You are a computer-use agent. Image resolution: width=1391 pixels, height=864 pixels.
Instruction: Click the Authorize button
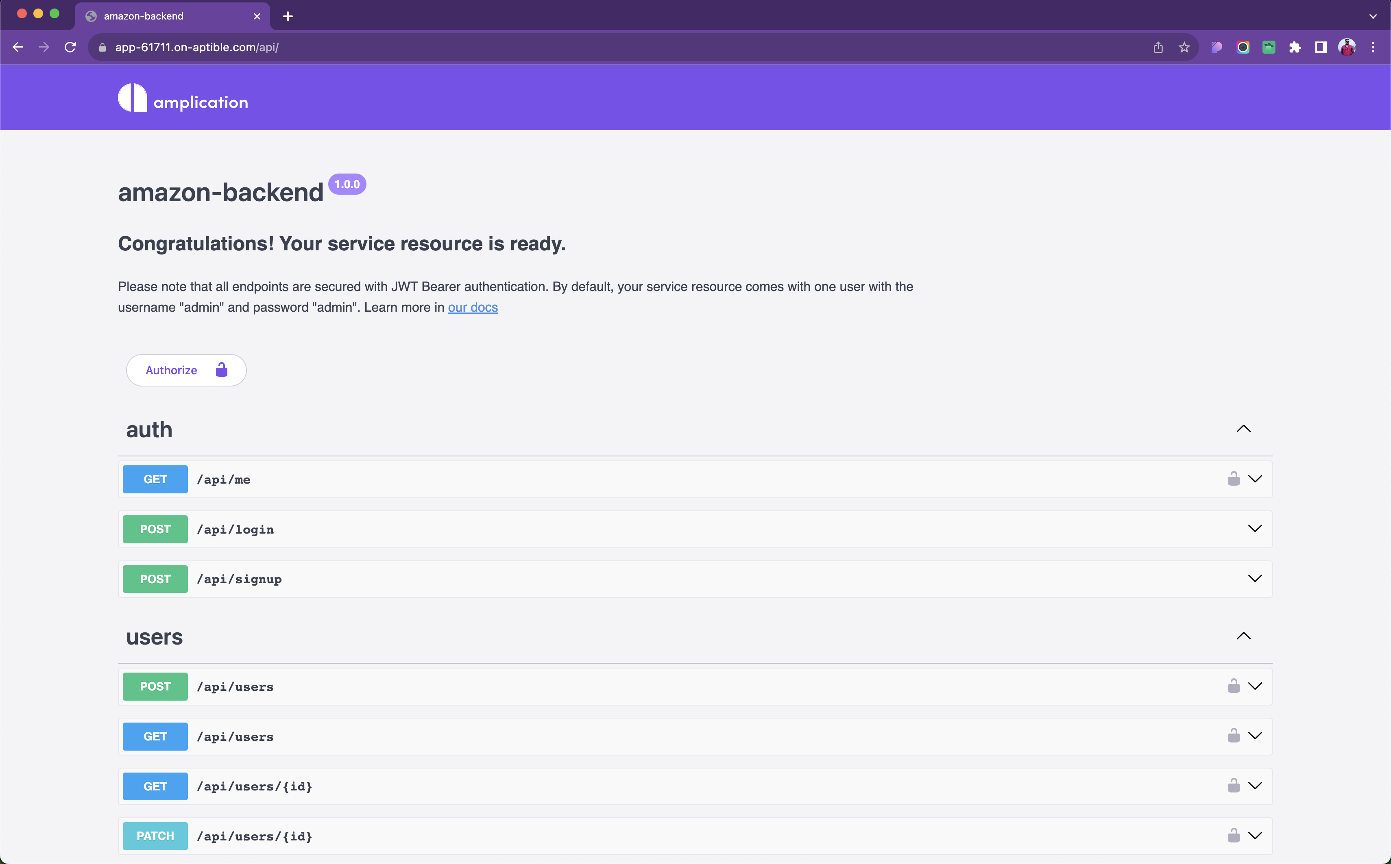186,370
